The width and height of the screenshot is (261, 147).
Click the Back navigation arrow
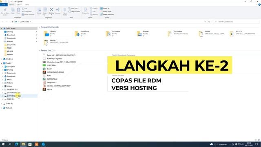click(2, 22)
